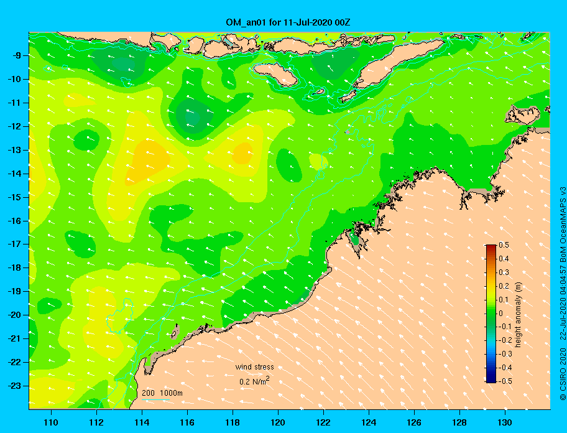
Task: Click the 0 tick label on colorbar
Action: [x=501, y=314]
